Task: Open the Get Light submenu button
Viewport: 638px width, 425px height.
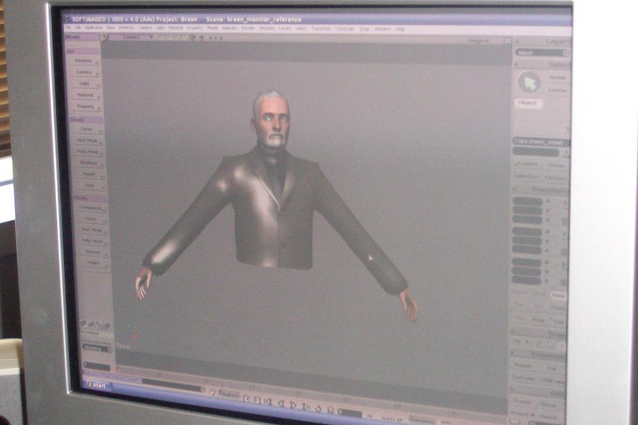Action: [85, 83]
